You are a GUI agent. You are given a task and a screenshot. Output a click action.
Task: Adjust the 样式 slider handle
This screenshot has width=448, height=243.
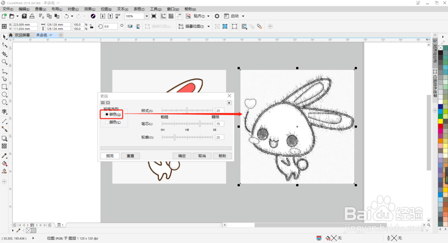tap(186, 110)
